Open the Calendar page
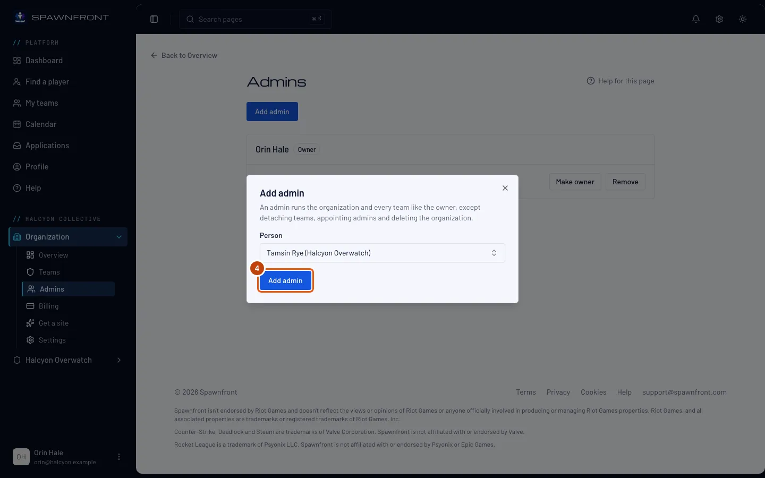The height and width of the screenshot is (478, 765). [x=68, y=124]
